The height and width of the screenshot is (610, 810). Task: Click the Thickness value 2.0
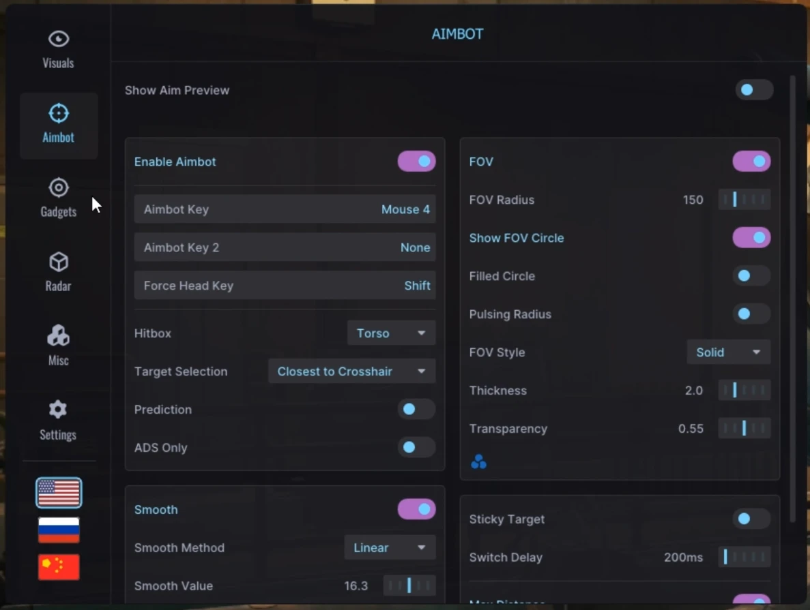pos(694,391)
